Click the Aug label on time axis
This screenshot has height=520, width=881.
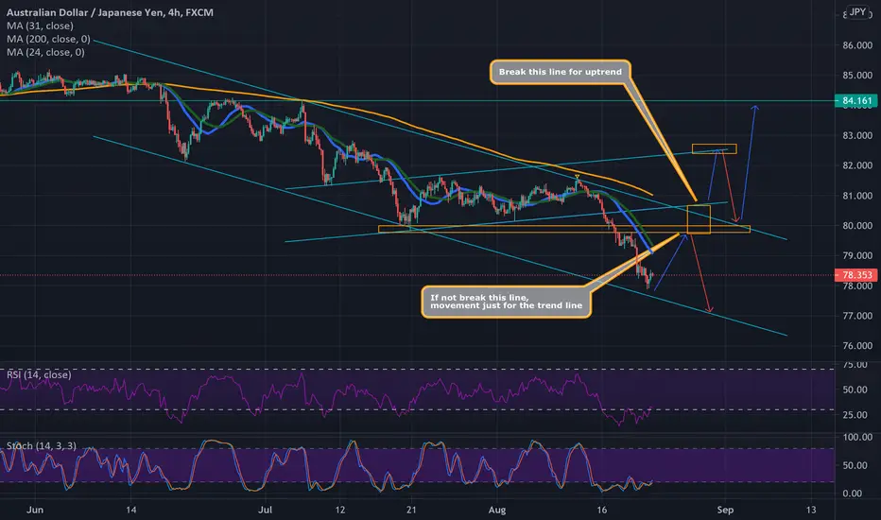tap(496, 510)
